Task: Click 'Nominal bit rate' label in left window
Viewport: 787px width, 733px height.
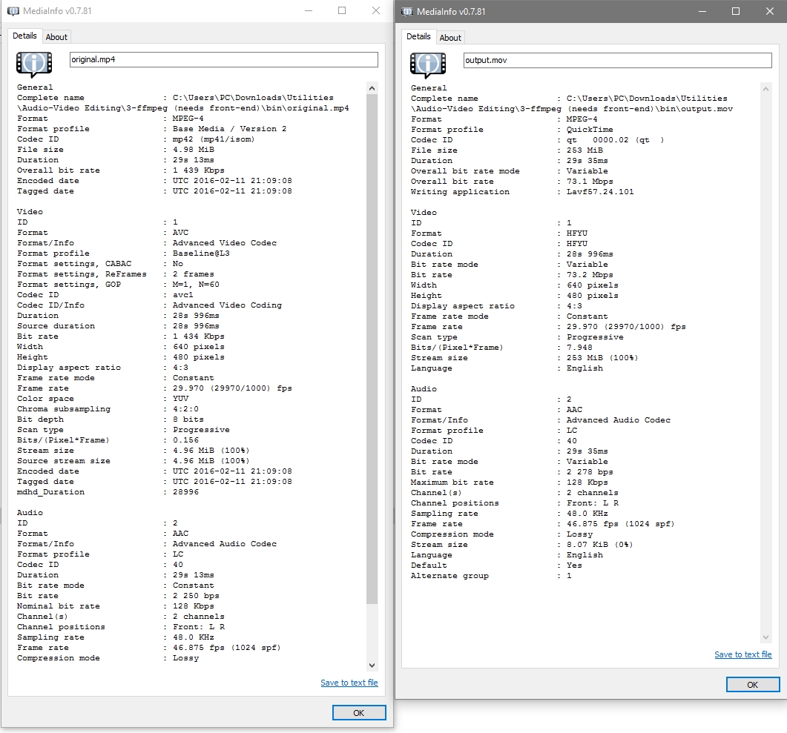Action: 58,606
